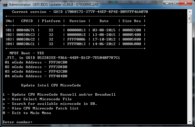Click the Enter number prompt

pos(18,122)
